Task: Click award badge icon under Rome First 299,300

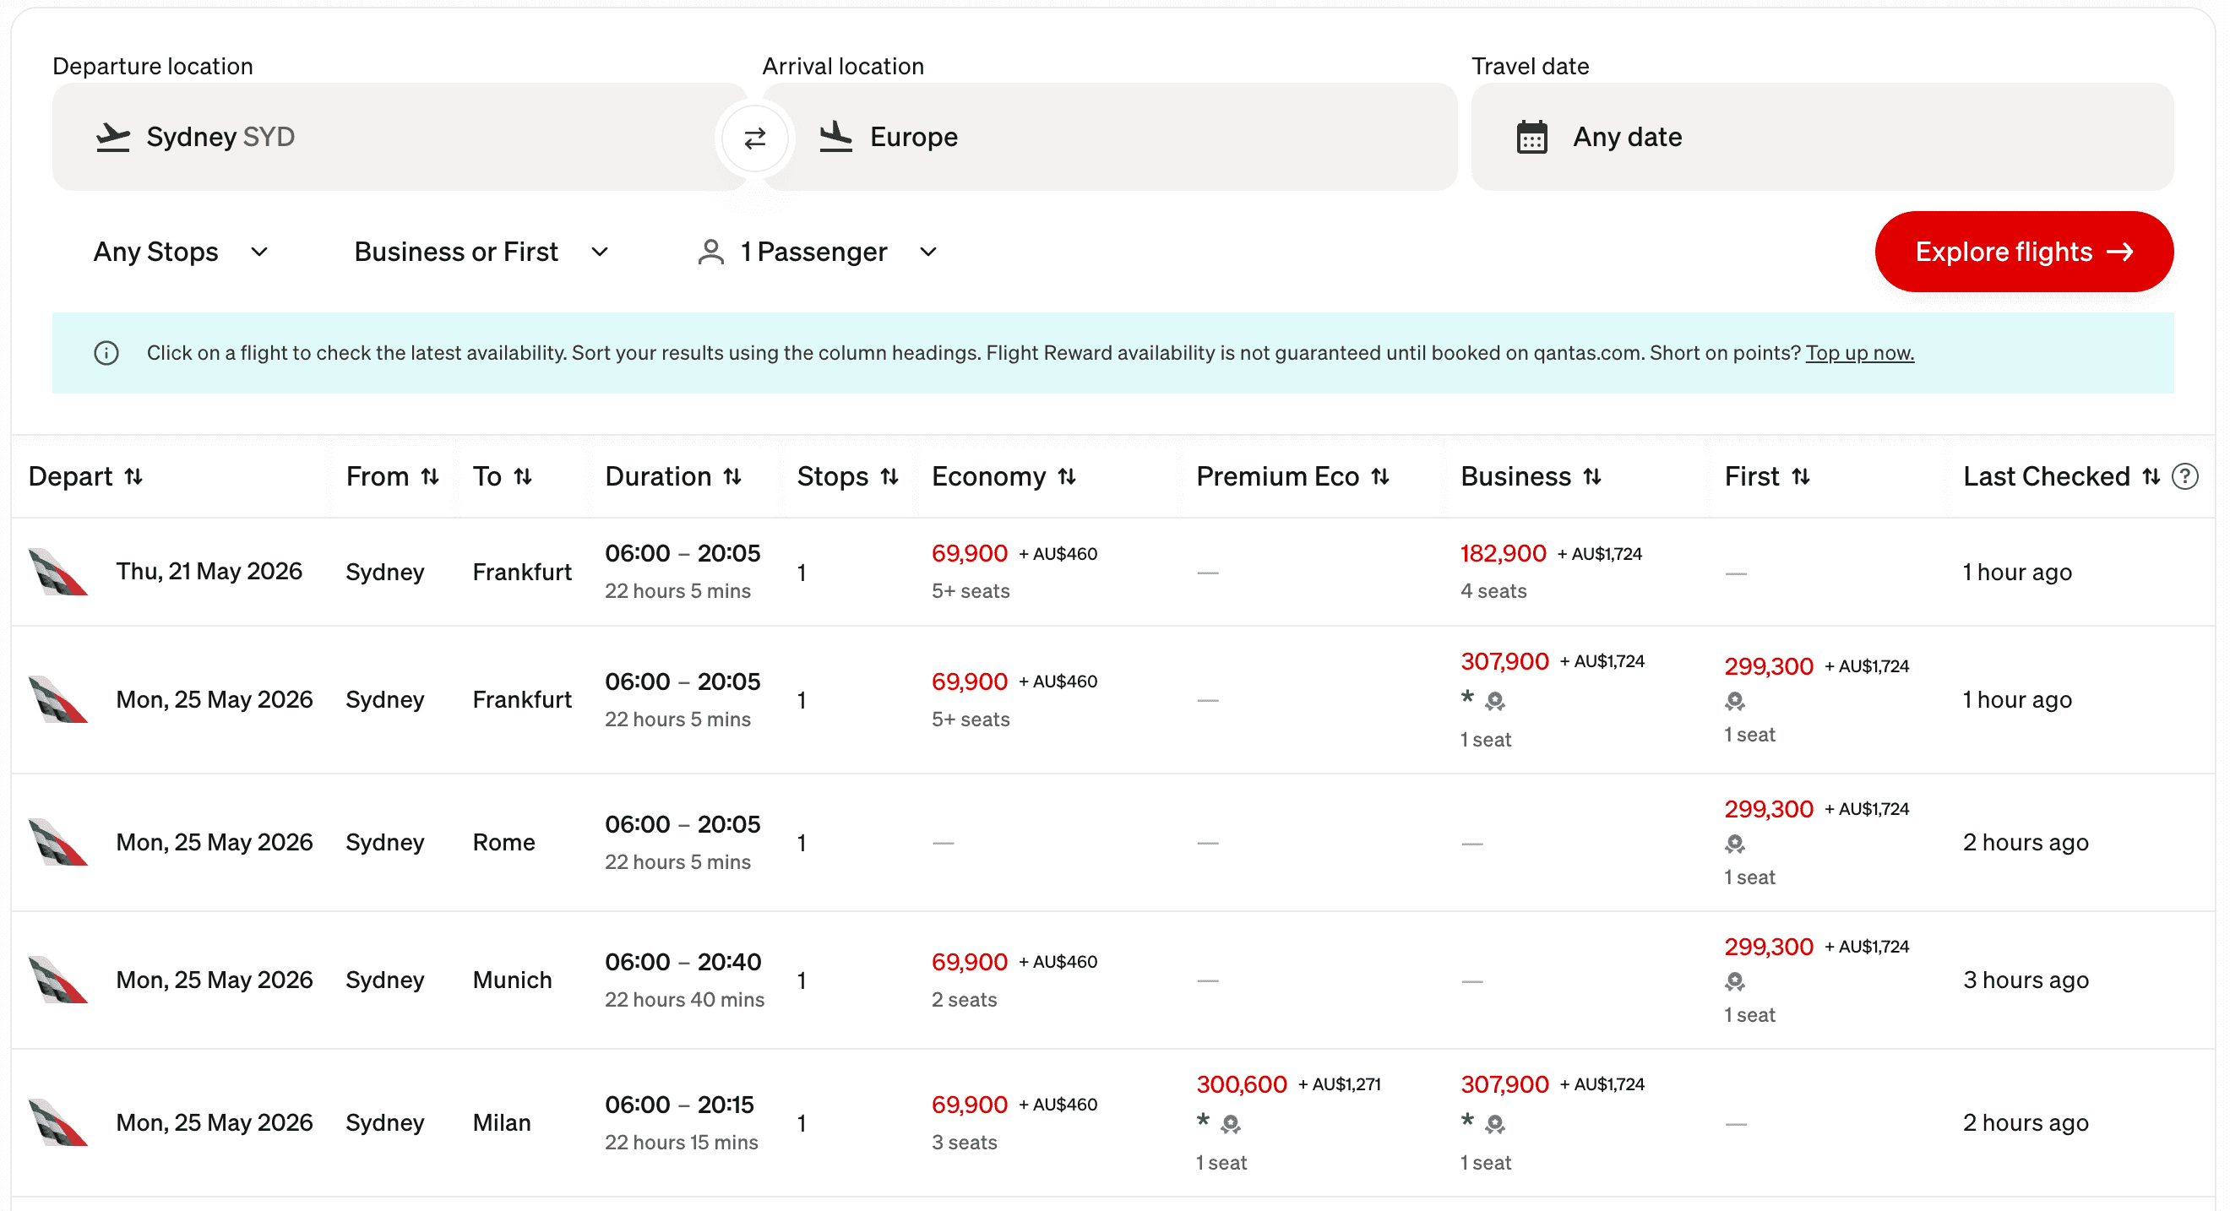Action: 1734,844
